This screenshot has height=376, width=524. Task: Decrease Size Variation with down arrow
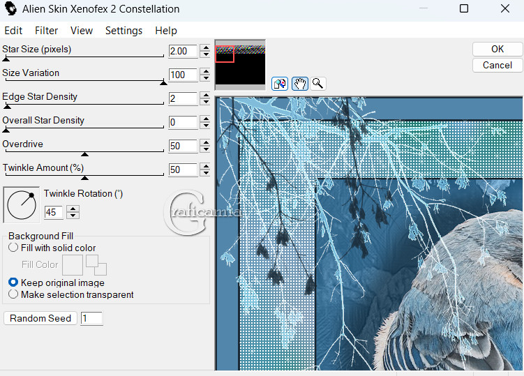(206, 78)
